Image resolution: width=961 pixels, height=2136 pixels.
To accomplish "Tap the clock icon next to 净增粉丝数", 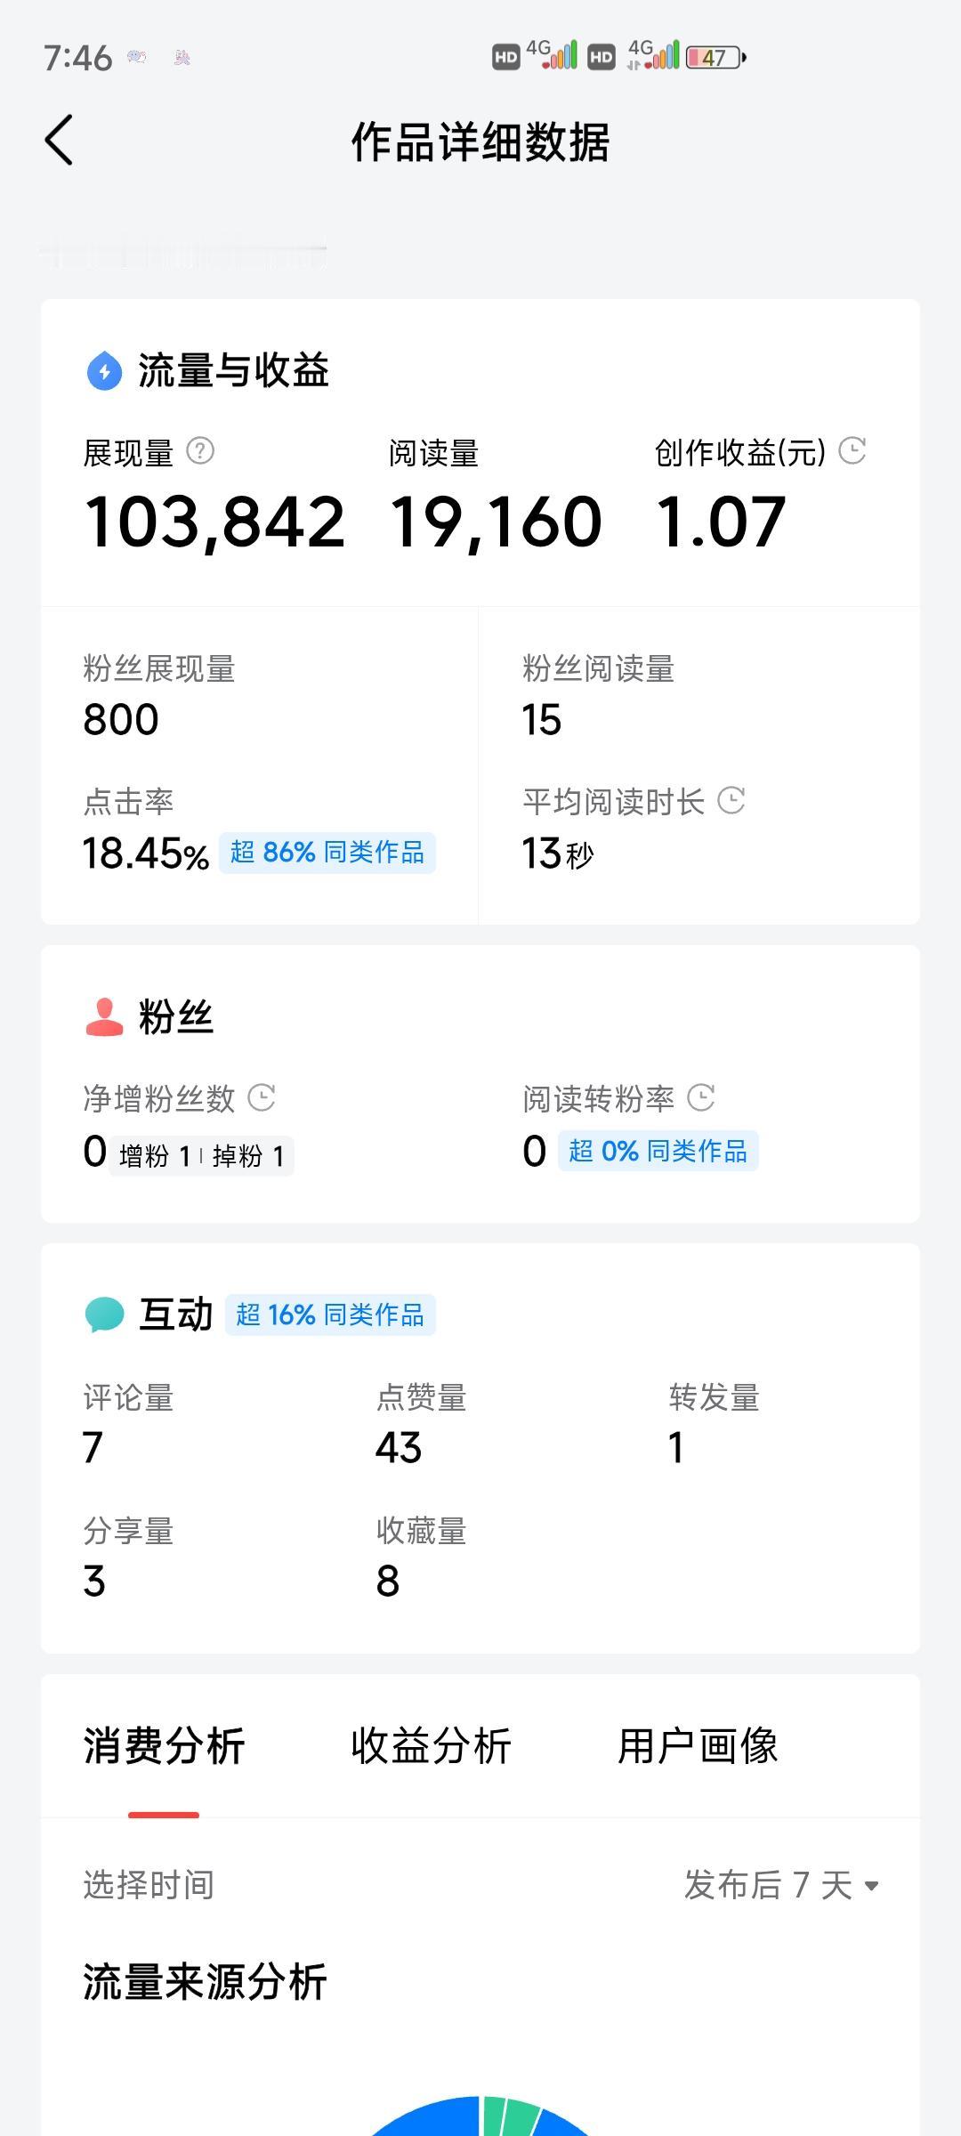I will (261, 1097).
